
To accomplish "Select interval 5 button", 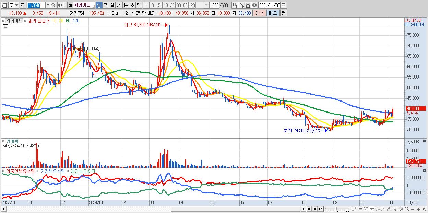I will click(x=159, y=5).
